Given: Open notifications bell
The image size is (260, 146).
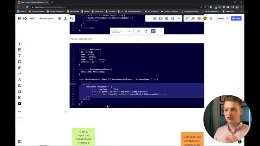Looking at the screenshot, I should [x=211, y=18].
